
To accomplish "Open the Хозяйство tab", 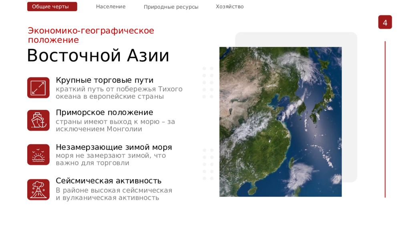I will point(229,6).
